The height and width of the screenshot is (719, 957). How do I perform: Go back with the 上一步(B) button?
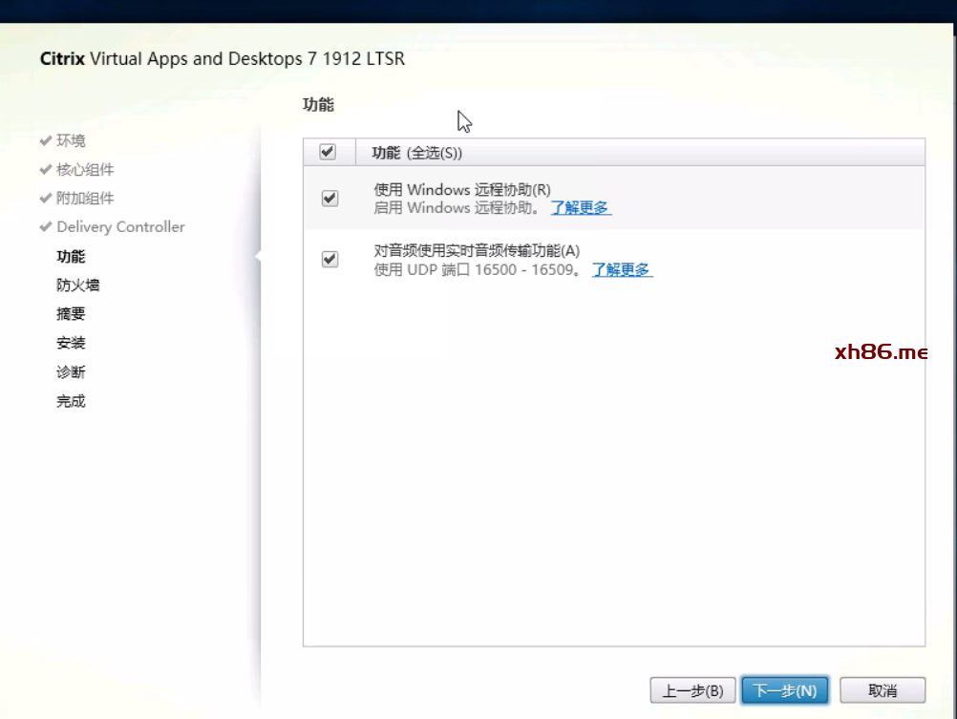693,690
